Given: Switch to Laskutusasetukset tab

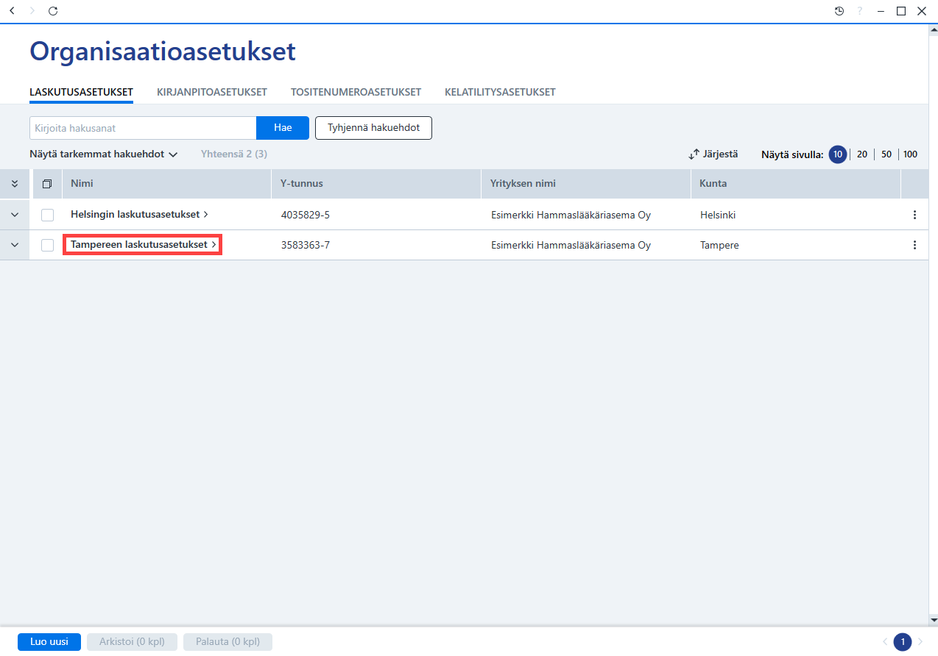Looking at the screenshot, I should [81, 92].
